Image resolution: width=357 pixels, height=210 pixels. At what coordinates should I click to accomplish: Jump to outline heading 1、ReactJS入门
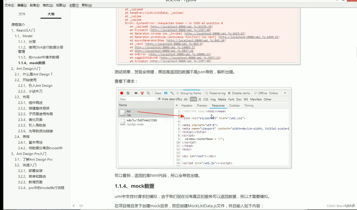point(23,30)
